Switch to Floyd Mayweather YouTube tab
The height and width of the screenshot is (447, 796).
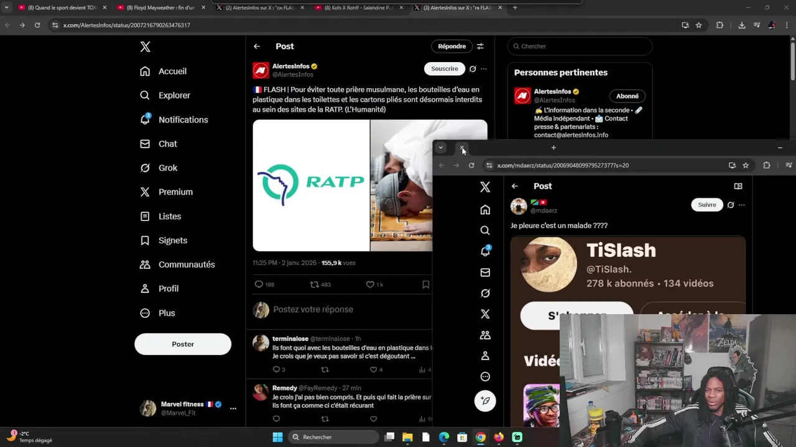tap(160, 7)
